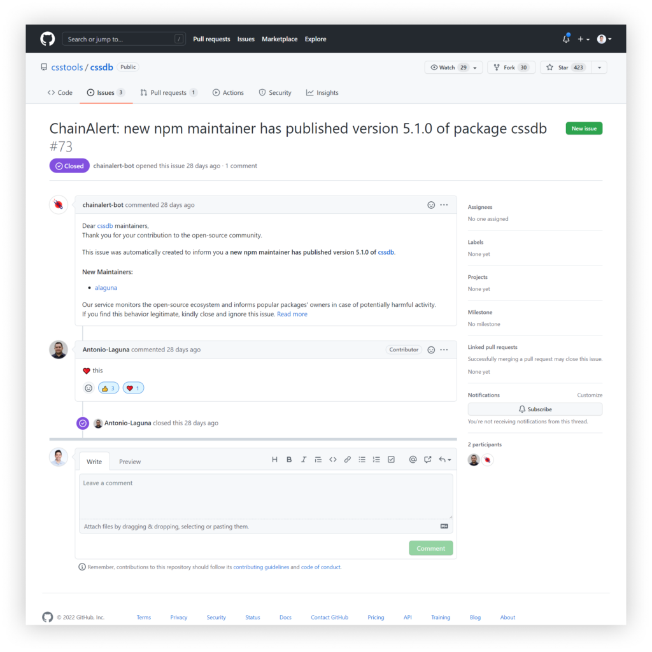Add reaction via smiley in Antonio-Laguna's comment header
The height and width of the screenshot is (652, 652).
[x=431, y=350]
